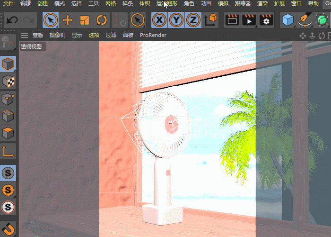
Task: Toggle Z axis lock
Action: pos(193,20)
